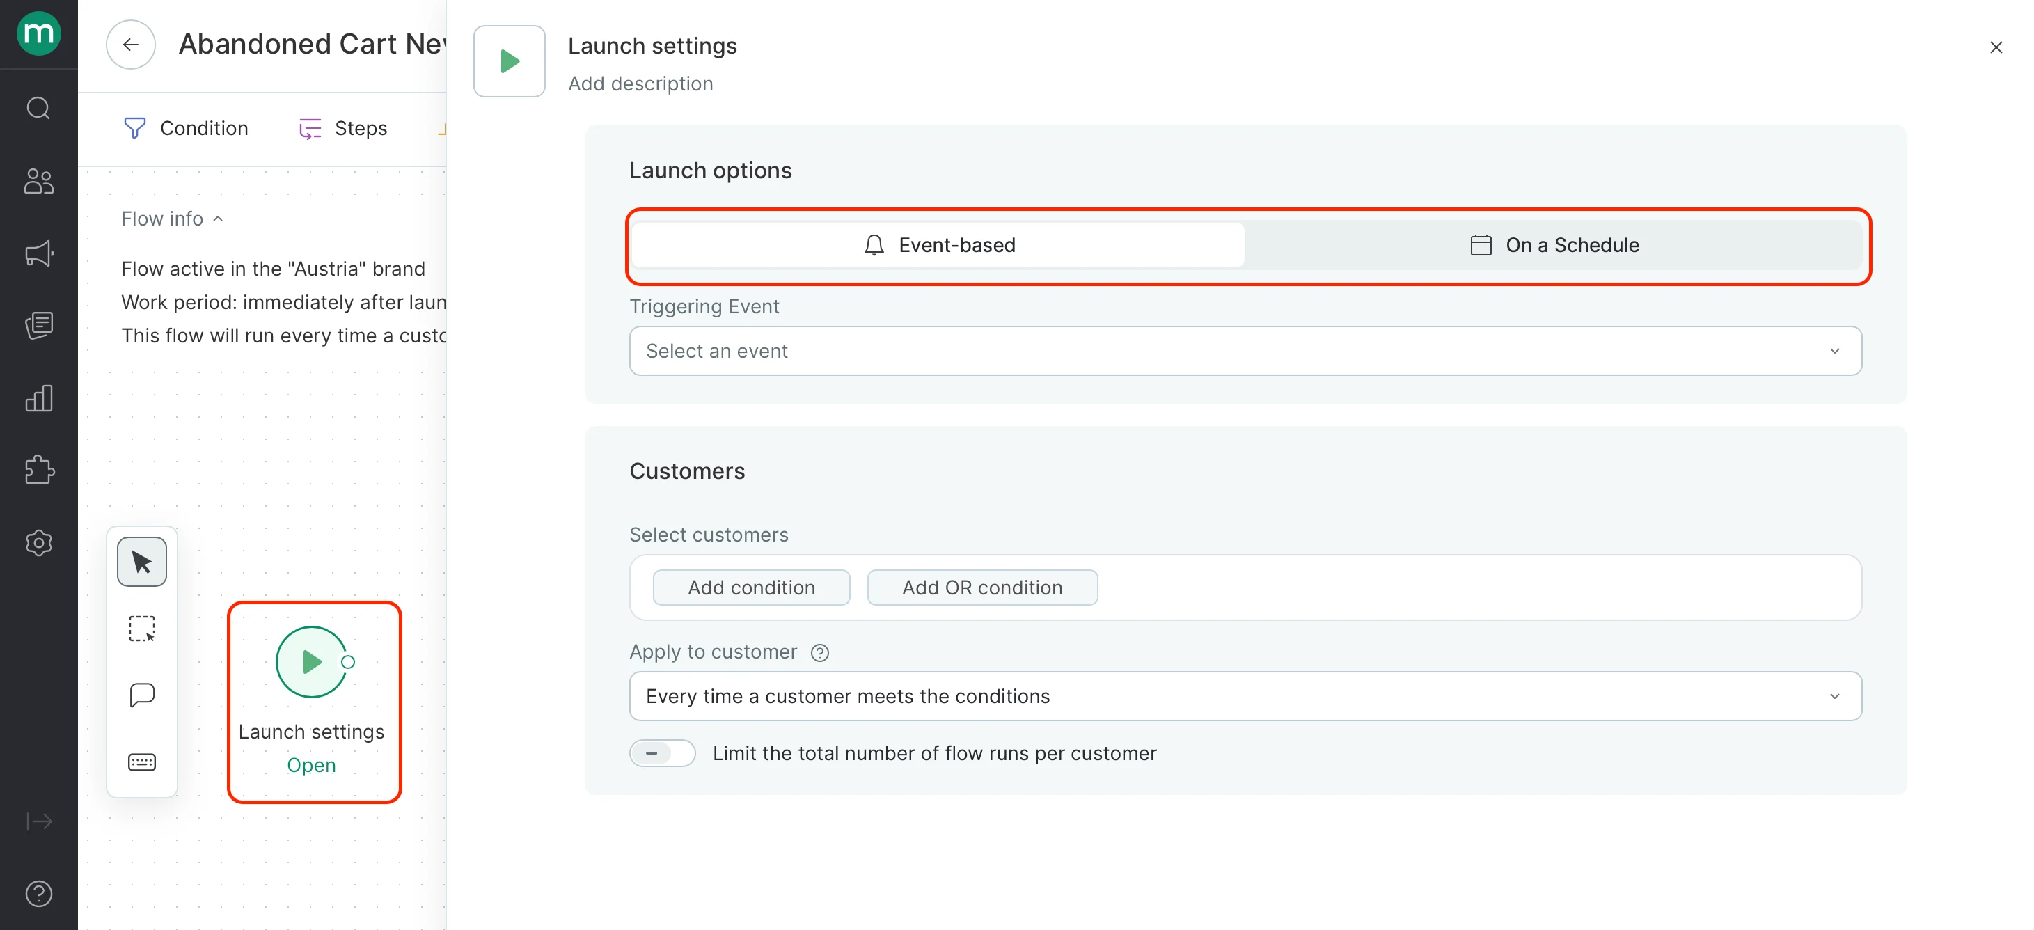Image resolution: width=2034 pixels, height=930 pixels.
Task: Open search from the sidebar magnifier icon
Action: click(x=39, y=107)
